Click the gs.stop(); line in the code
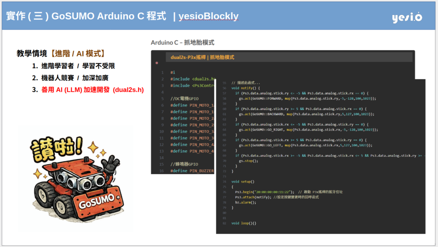Screen dimensions: 438x247 [248, 161]
